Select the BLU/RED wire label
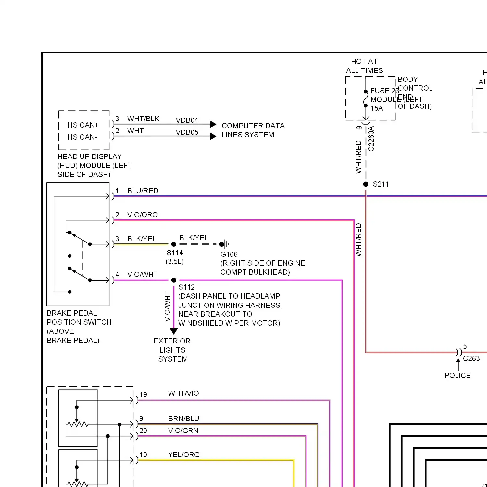 [143, 191]
